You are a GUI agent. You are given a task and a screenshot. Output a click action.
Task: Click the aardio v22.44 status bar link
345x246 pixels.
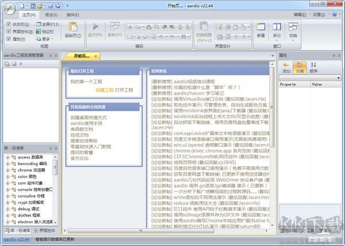tap(17, 240)
